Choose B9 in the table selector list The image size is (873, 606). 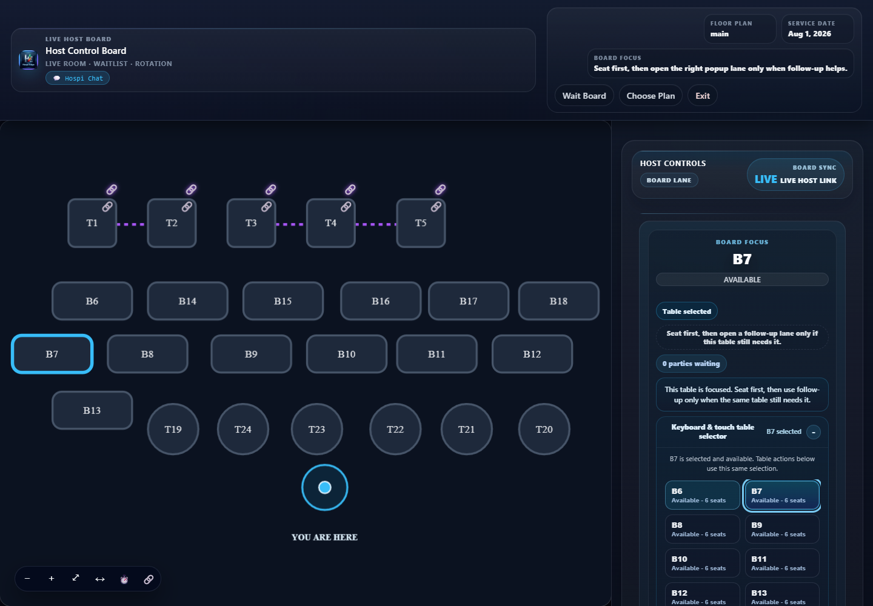pos(782,529)
